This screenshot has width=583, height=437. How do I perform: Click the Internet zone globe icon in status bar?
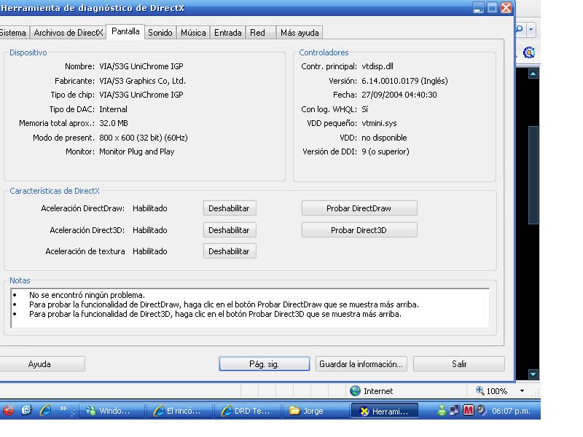tap(356, 390)
